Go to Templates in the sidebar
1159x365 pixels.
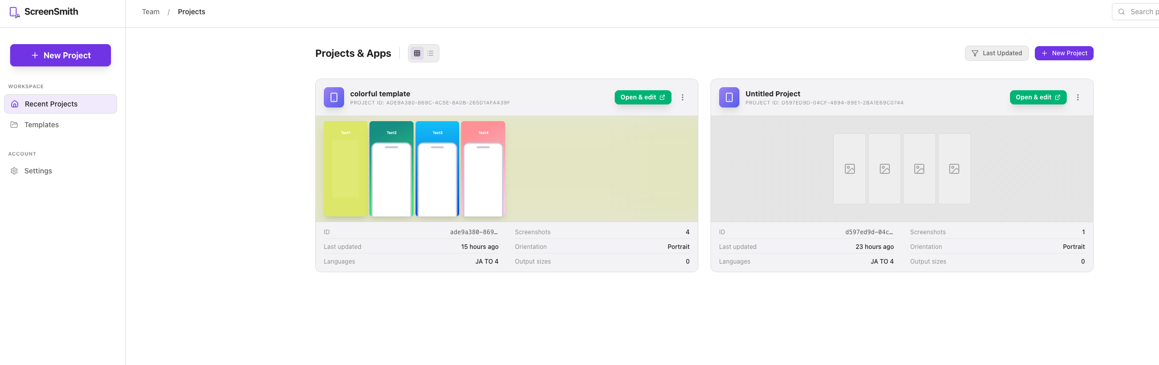click(x=42, y=125)
